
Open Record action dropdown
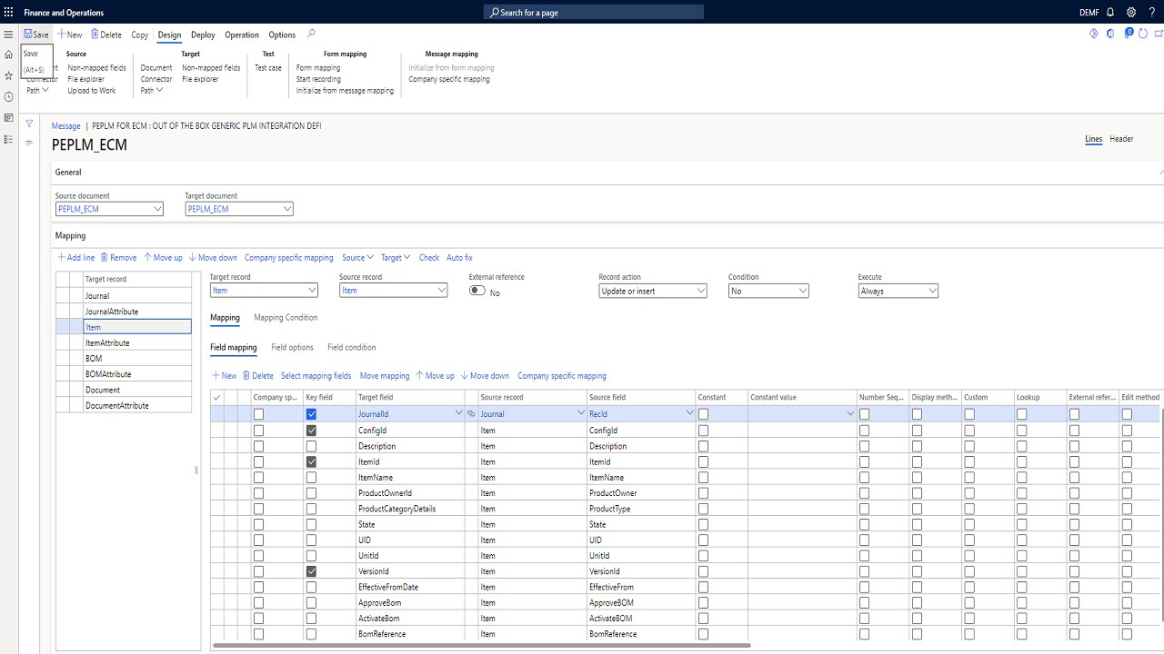tap(701, 291)
